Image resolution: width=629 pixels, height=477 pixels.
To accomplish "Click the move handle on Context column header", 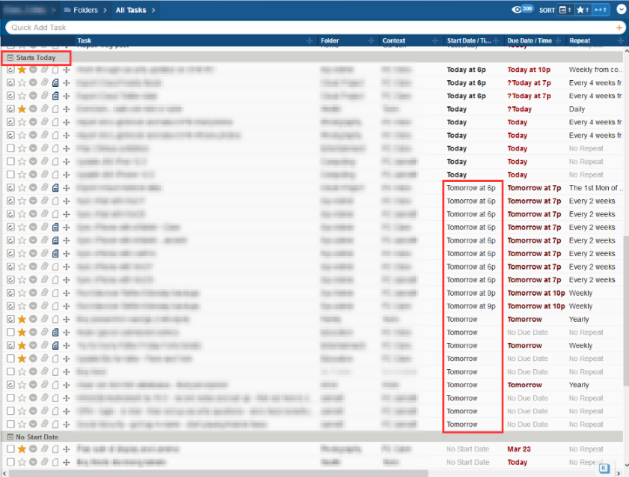I will [x=435, y=40].
